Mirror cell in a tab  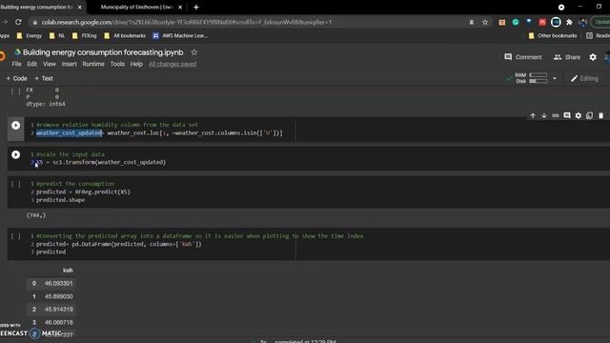pos(589,115)
